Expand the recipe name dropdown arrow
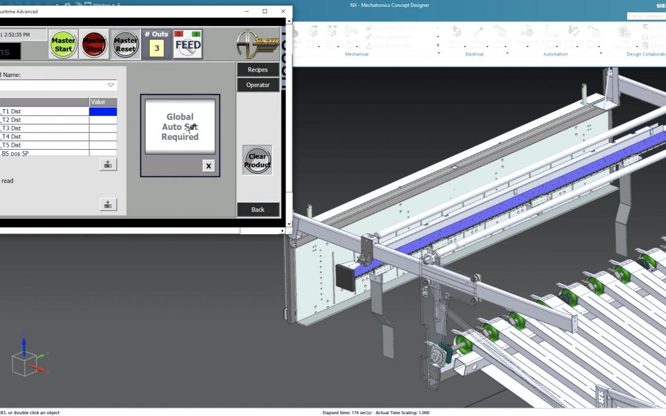666x416 pixels. pos(111,85)
